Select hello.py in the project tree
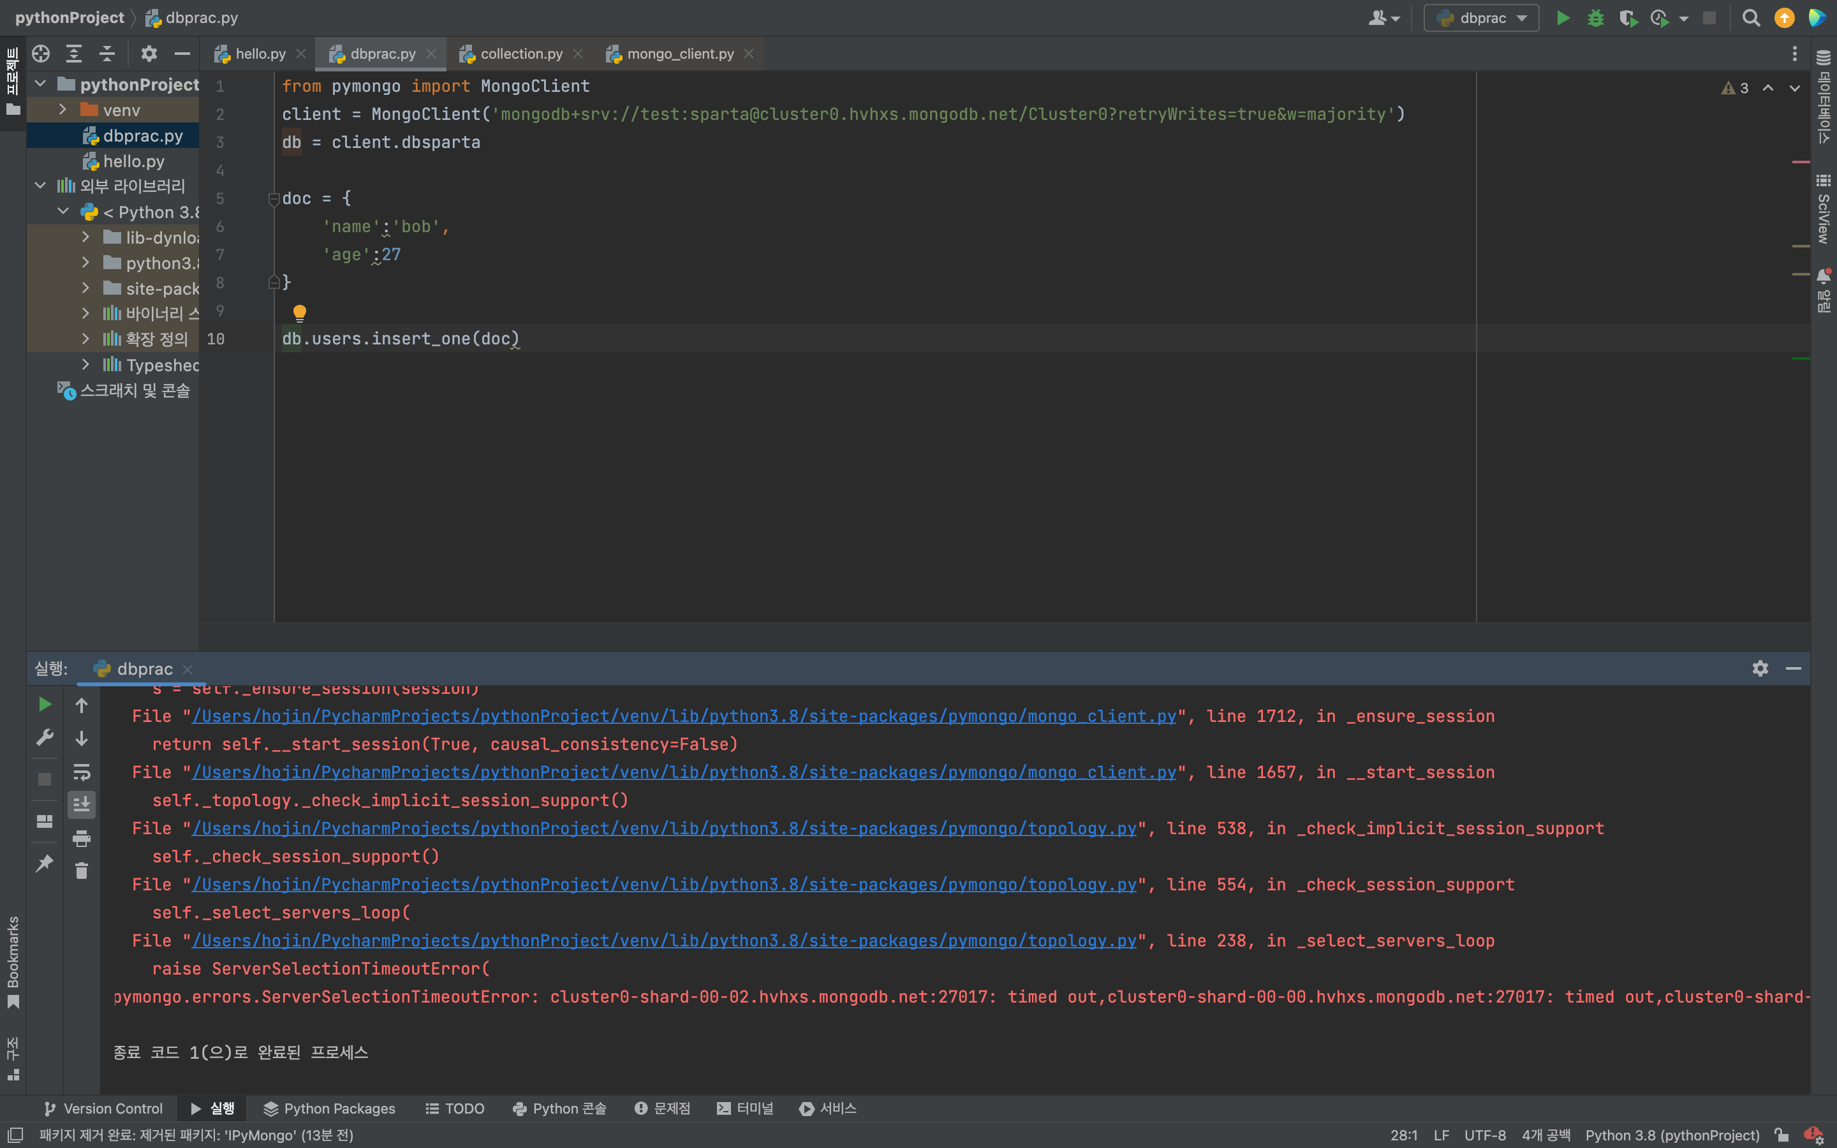Screen dimensions: 1837x1148 (133, 161)
